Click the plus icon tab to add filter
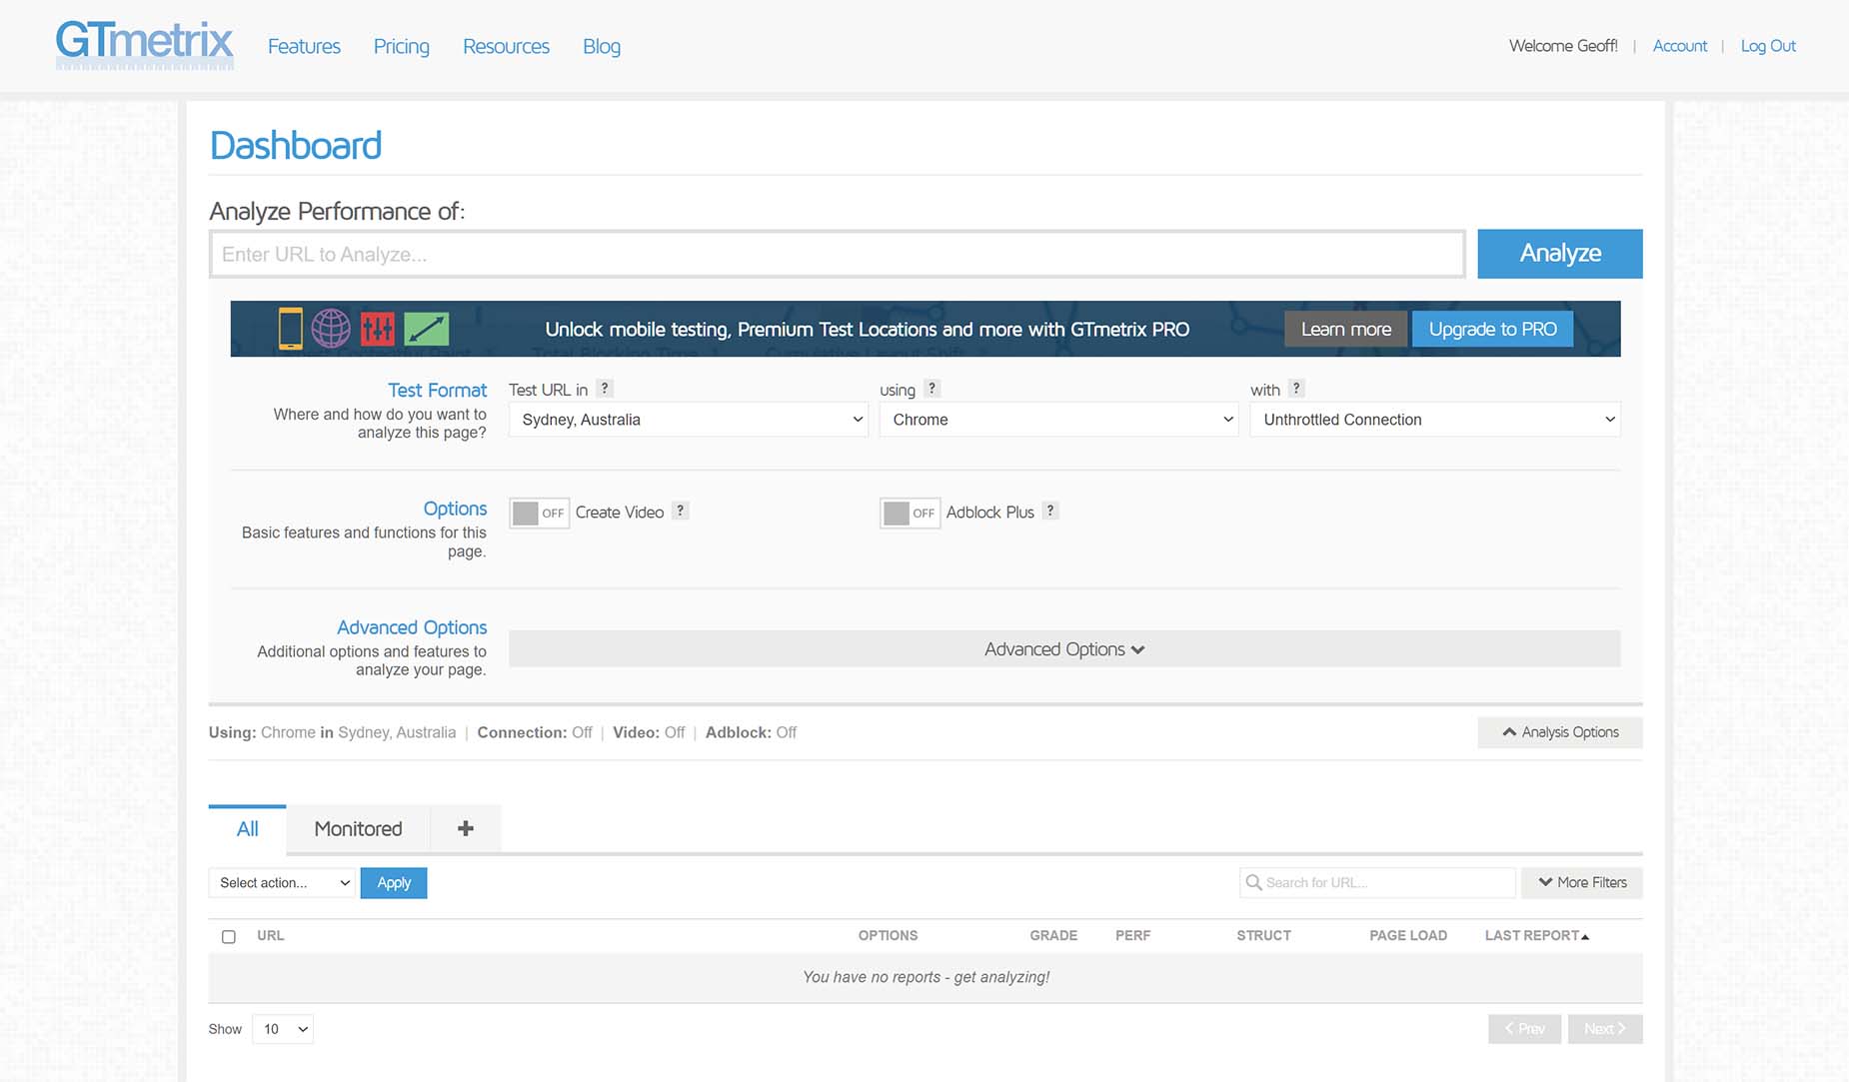Viewport: 1849px width, 1082px height. [466, 828]
